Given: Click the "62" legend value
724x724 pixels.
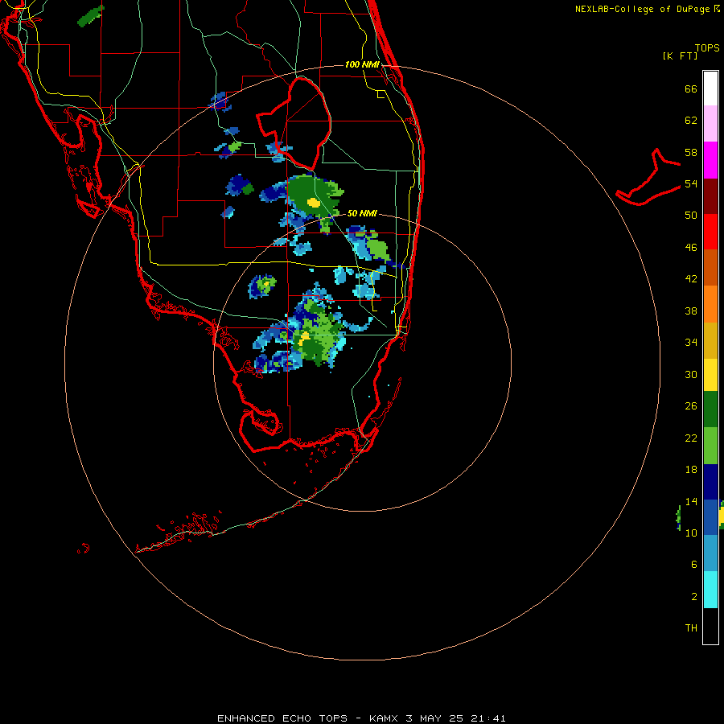Looking at the screenshot, I should coord(691,121).
